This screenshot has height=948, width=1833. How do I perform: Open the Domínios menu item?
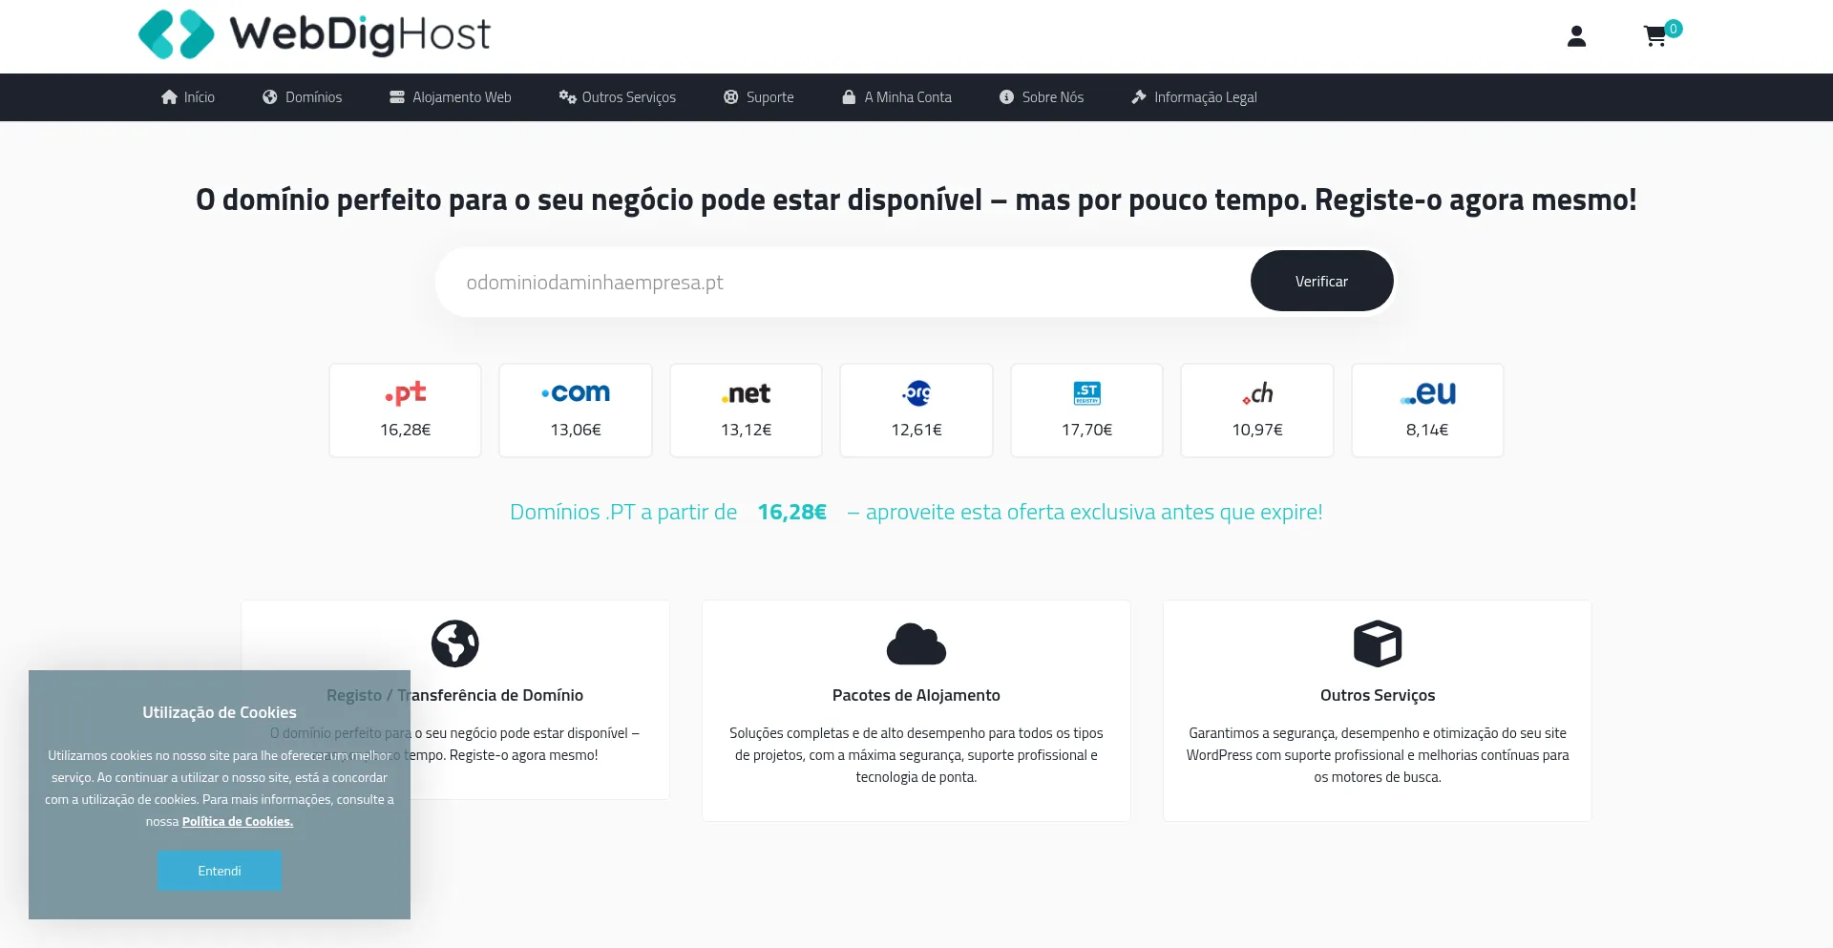pyautogui.click(x=303, y=97)
